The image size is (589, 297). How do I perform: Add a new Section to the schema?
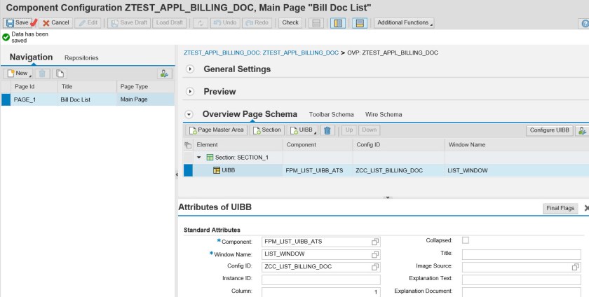267,130
